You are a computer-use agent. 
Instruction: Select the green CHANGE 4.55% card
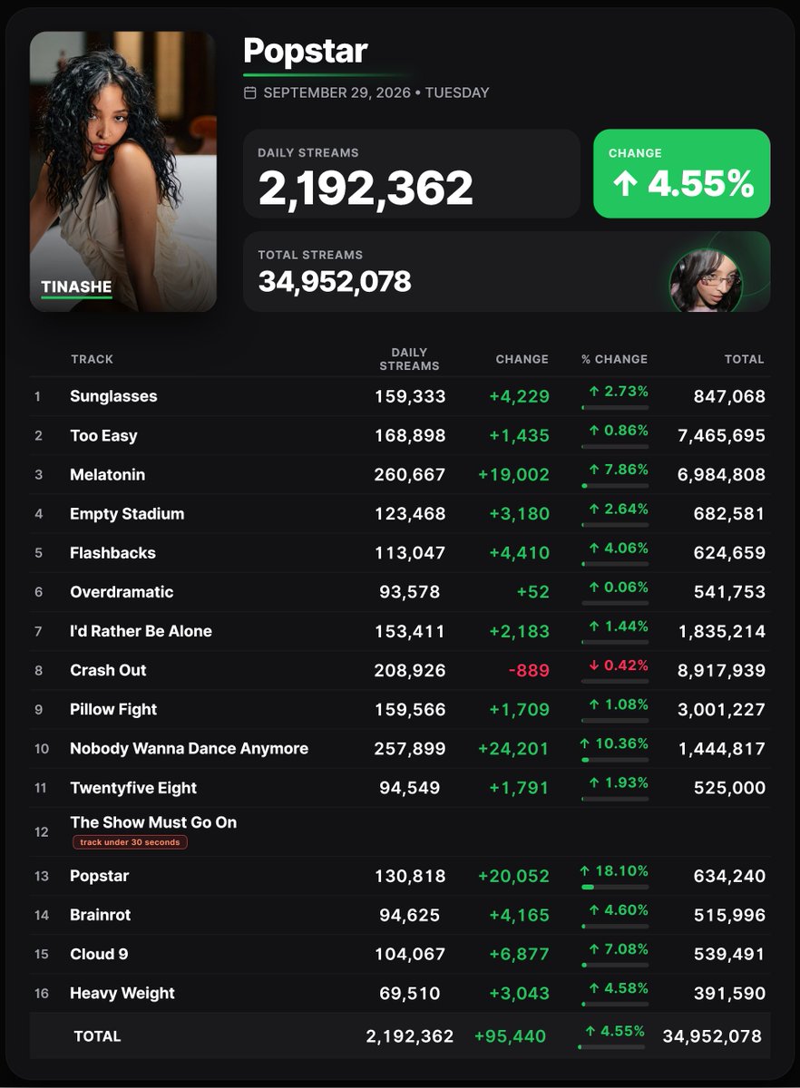[x=681, y=173]
